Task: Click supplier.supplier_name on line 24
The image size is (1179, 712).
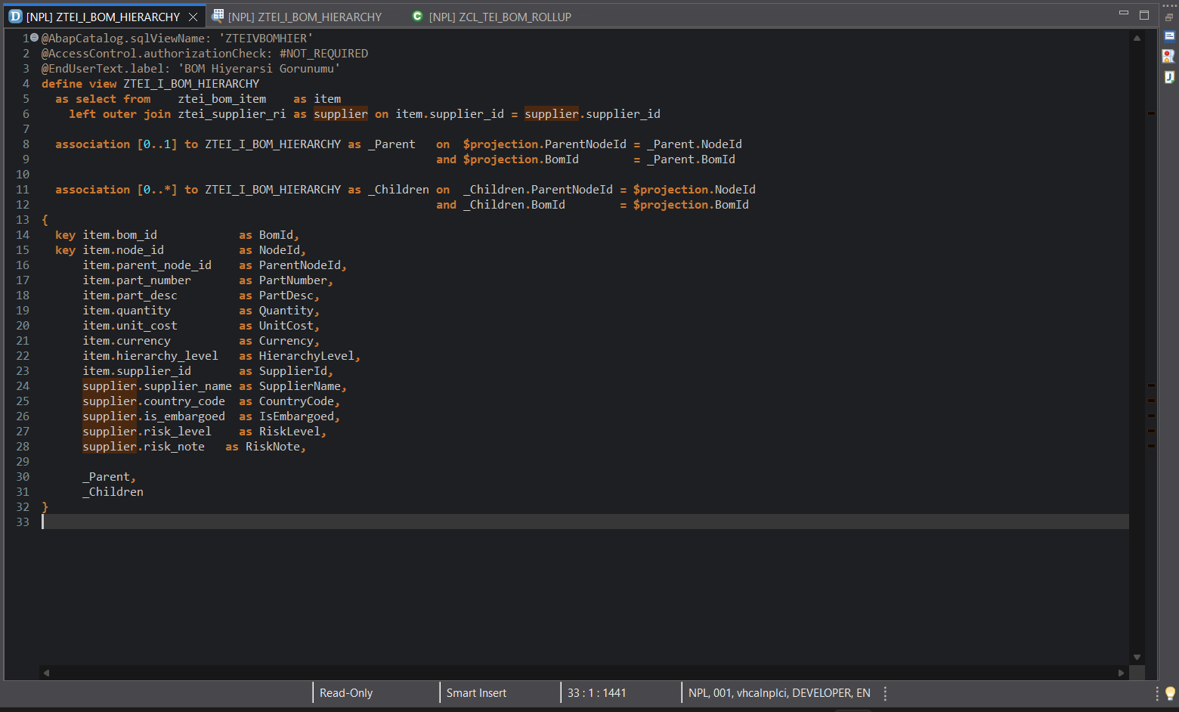Action: 157,386
